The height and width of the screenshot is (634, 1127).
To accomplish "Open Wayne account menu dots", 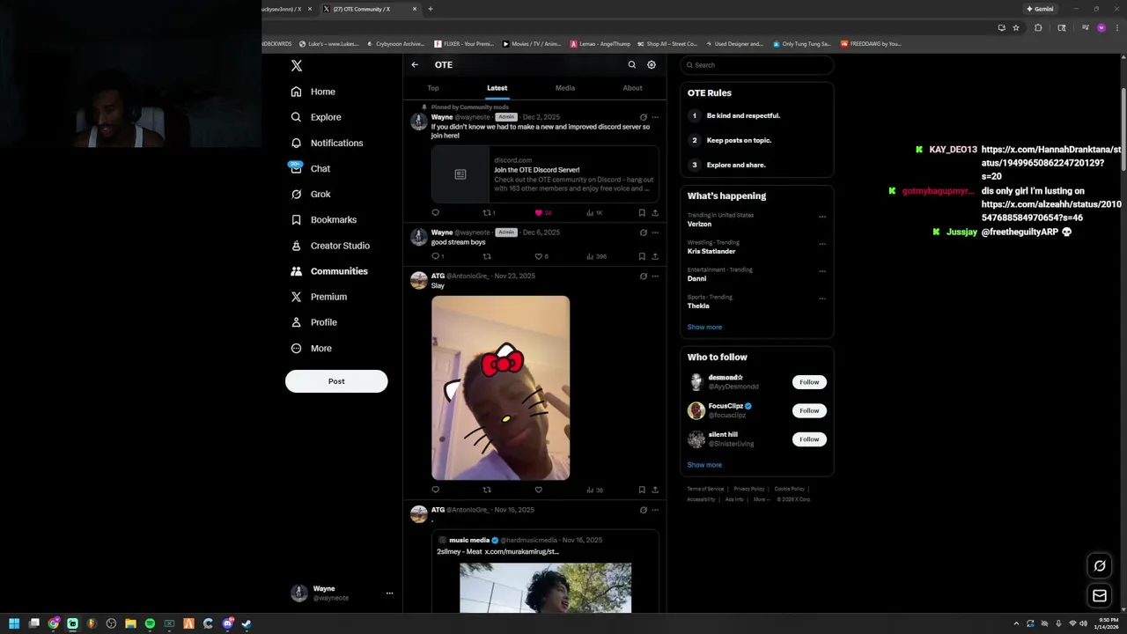I will coord(389,593).
